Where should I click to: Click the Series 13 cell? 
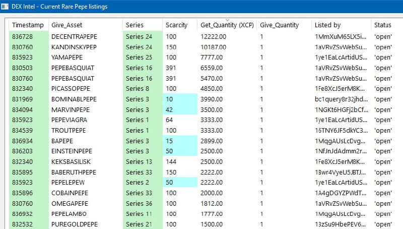[143, 161]
